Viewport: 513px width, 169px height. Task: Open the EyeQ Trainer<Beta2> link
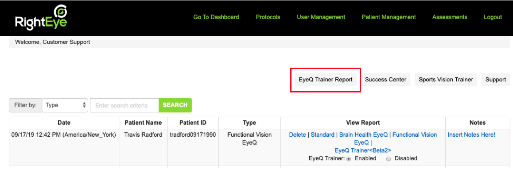363,150
